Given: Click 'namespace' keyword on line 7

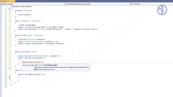Looking at the screenshot, I should pyautogui.click(x=15, y=6).
